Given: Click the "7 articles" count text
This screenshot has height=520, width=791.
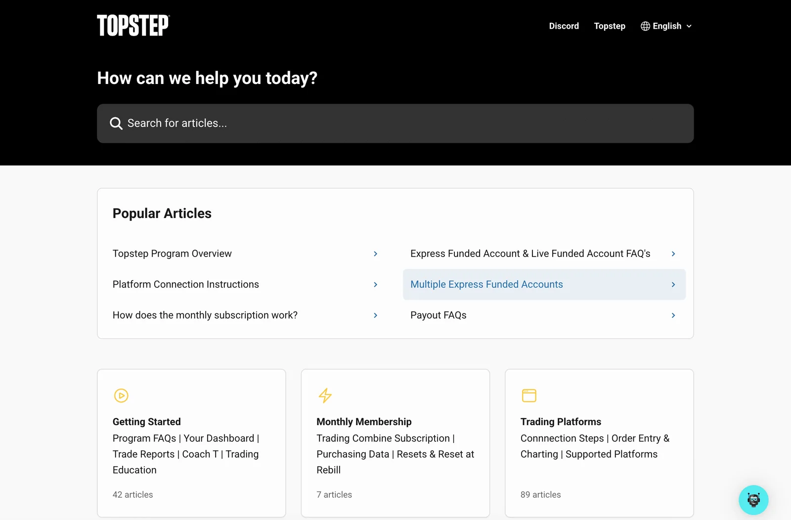Looking at the screenshot, I should 334,495.
